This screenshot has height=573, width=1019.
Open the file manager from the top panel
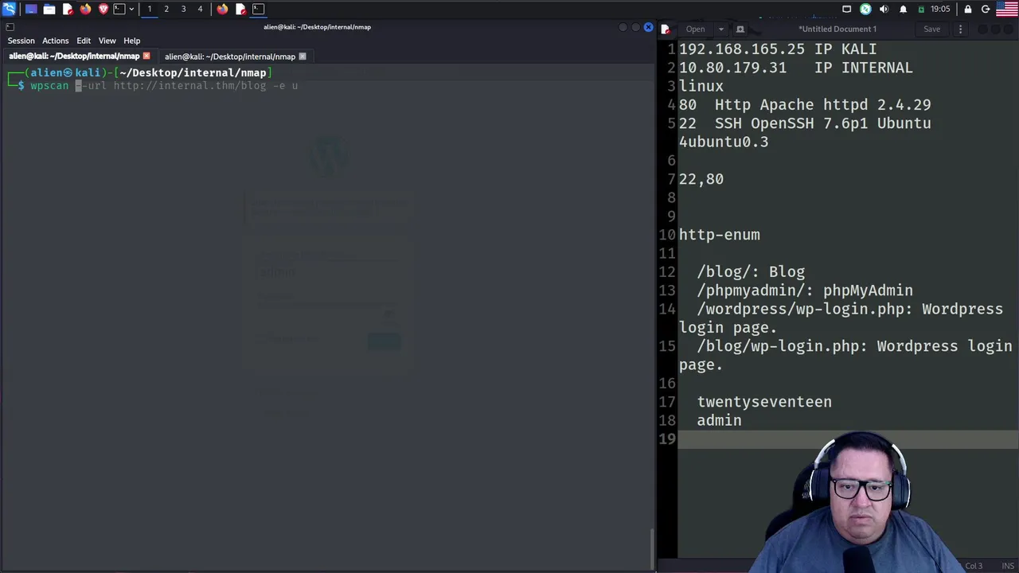[49, 9]
